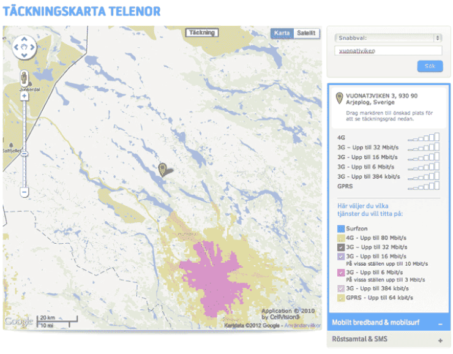Open the Snabbval dropdown
This screenshot has height=354, width=453.
388,38
